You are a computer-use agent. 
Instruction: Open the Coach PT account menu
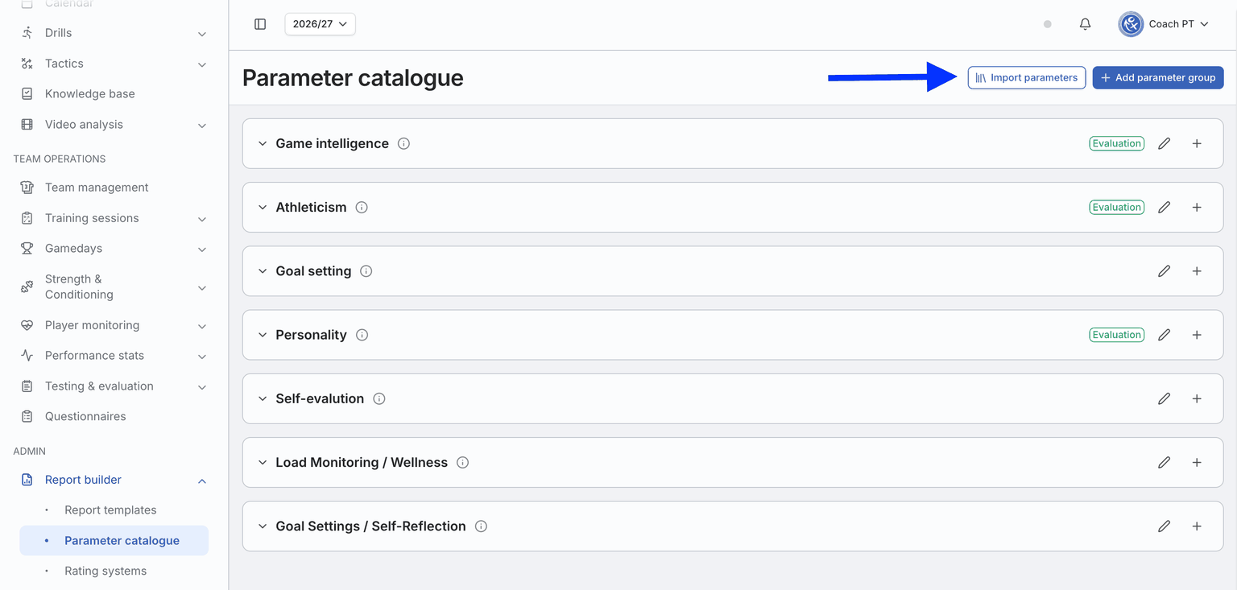(x=1164, y=24)
